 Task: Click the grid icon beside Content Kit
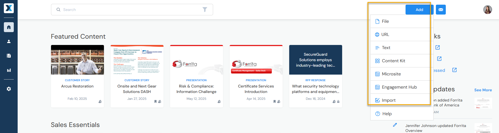click(377, 61)
